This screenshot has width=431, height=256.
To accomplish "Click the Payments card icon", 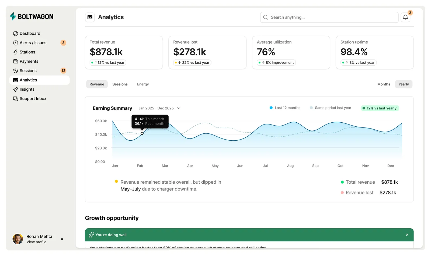I will pyautogui.click(x=16, y=61).
